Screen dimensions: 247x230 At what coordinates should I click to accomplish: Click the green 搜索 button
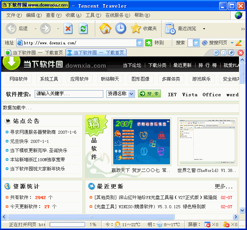pos(149,94)
